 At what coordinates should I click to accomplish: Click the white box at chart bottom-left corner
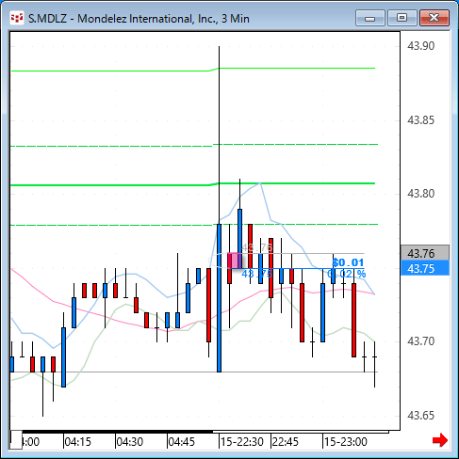click(16, 440)
